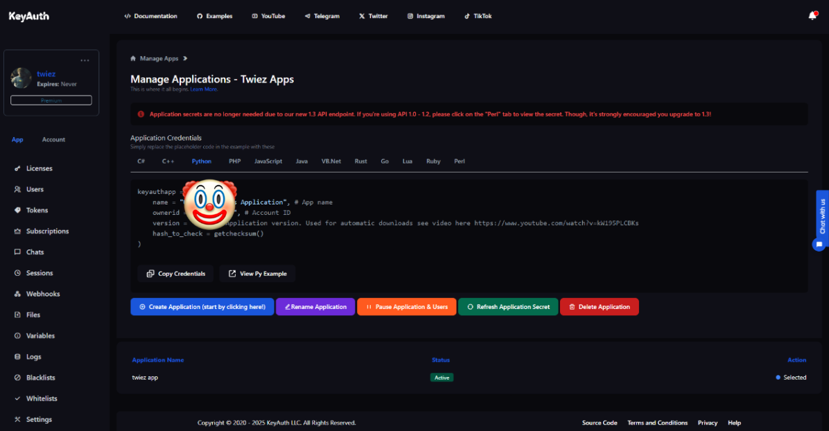Open Documentation in the top navigation
The width and height of the screenshot is (829, 431).
click(x=150, y=17)
